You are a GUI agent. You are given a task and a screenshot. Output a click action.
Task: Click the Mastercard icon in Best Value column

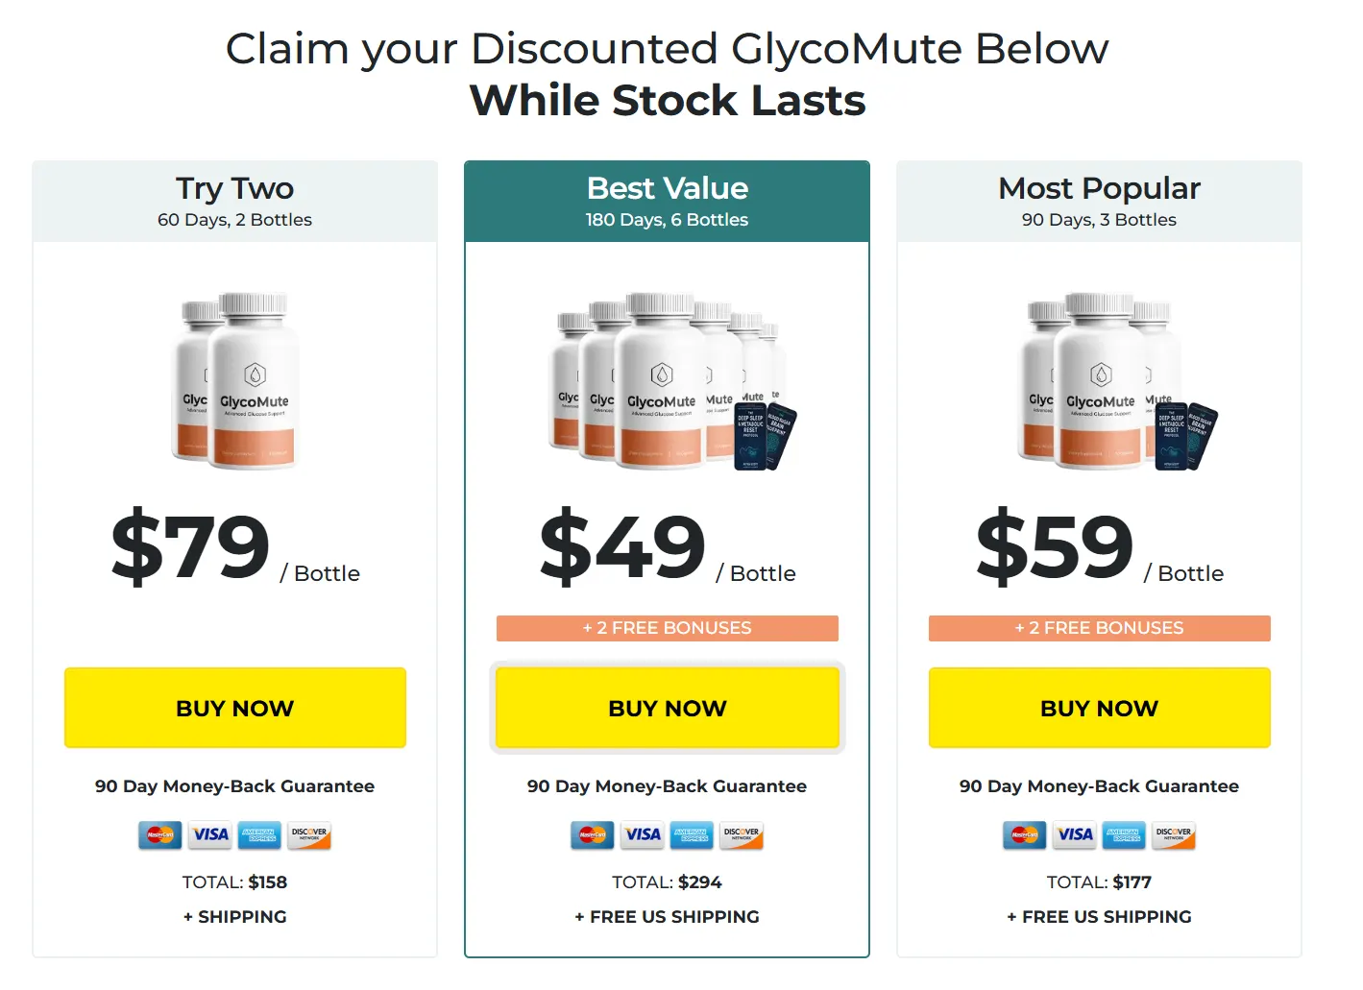pyautogui.click(x=592, y=835)
